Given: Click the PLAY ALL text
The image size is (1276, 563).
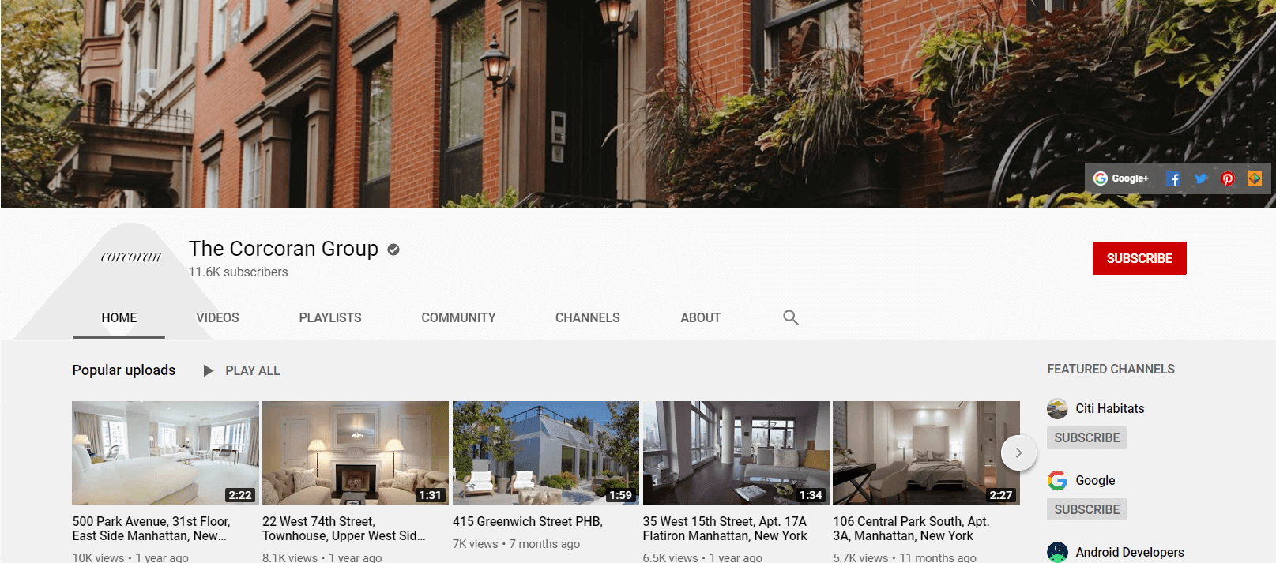Looking at the screenshot, I should pos(253,370).
